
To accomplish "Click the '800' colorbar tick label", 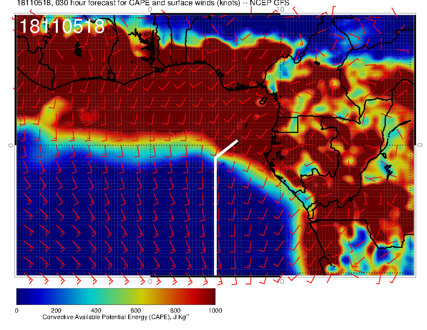I will coord(175,311).
